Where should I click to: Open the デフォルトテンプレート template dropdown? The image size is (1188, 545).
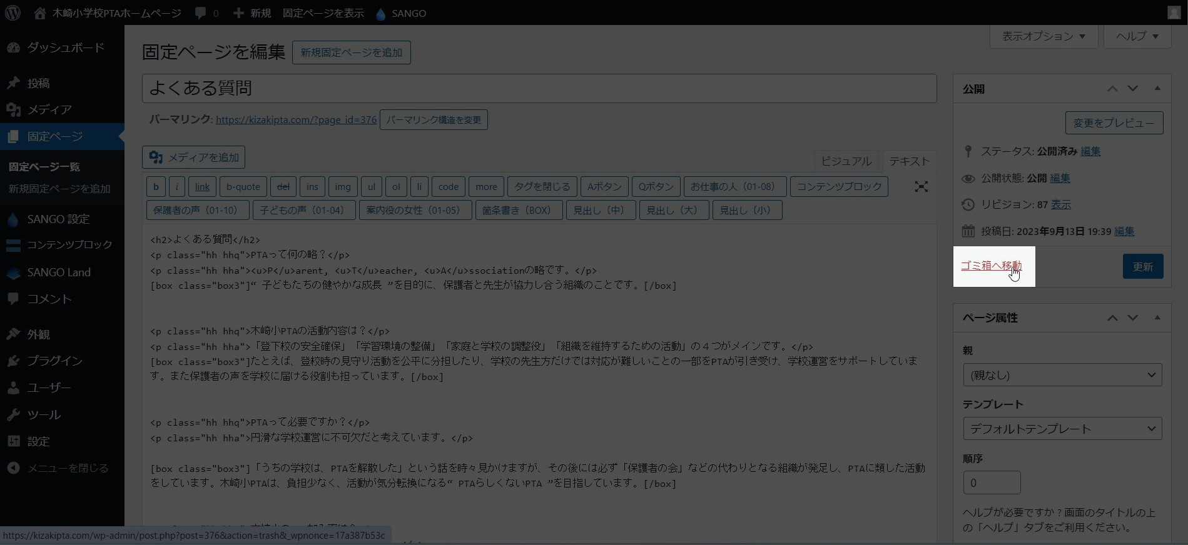1062,429
